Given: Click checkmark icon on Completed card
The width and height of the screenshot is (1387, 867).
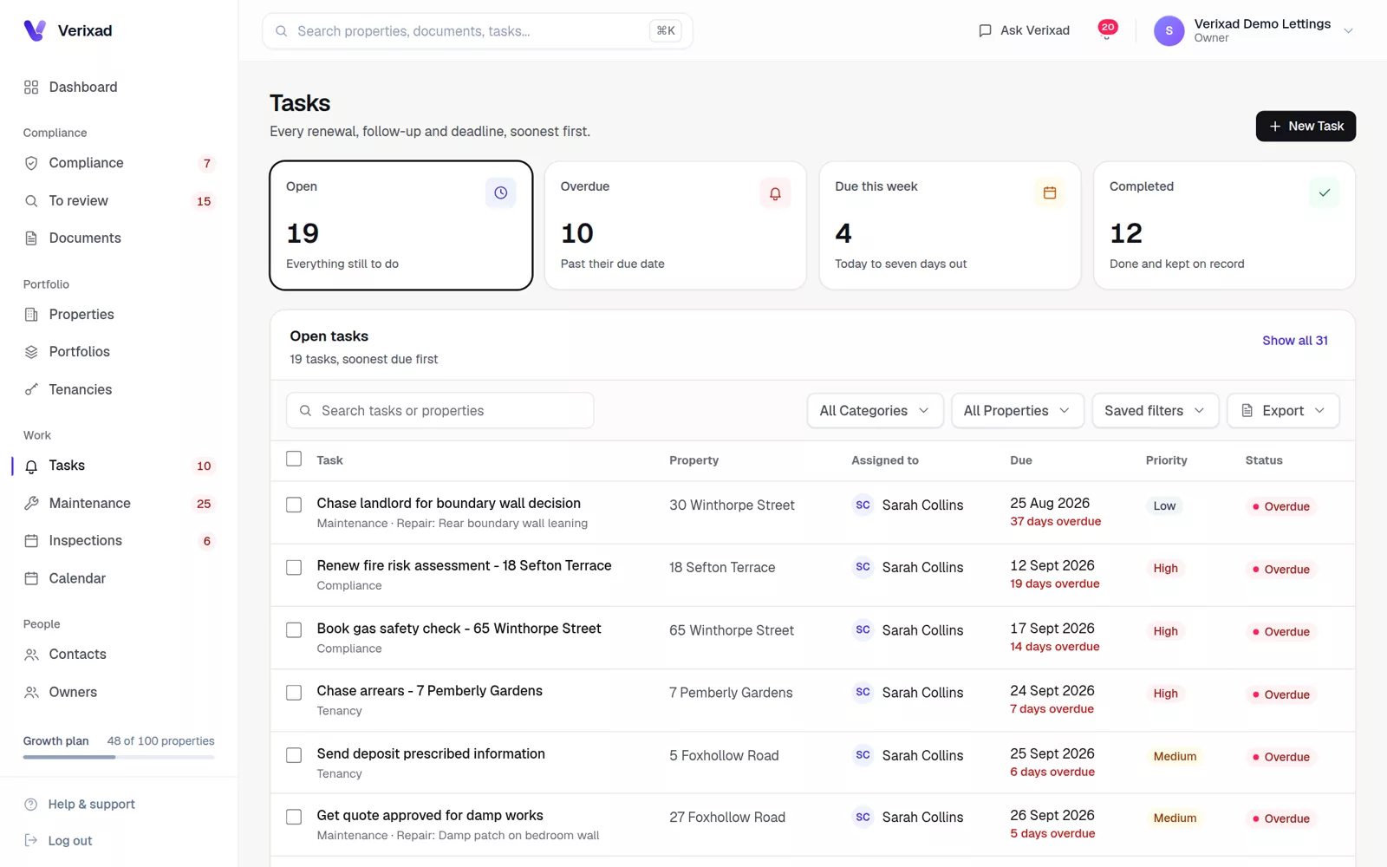Looking at the screenshot, I should coord(1325,192).
